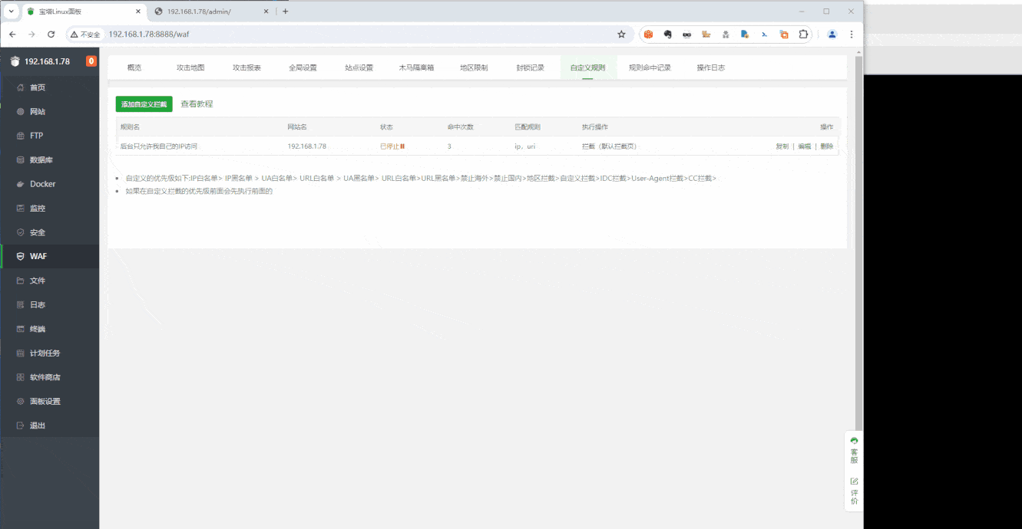Reload the current page
Viewport: 1022px width, 529px height.
(51, 34)
